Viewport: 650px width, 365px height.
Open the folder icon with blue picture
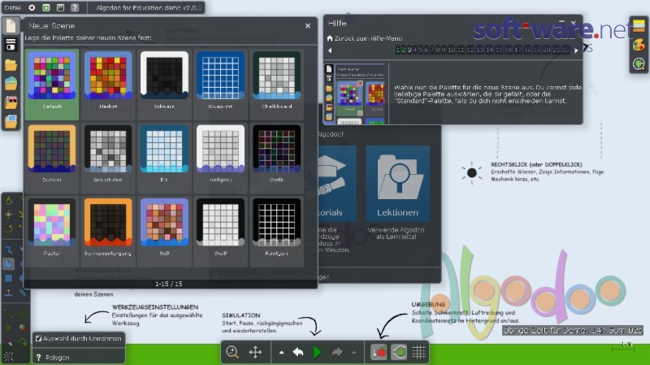tap(11, 121)
